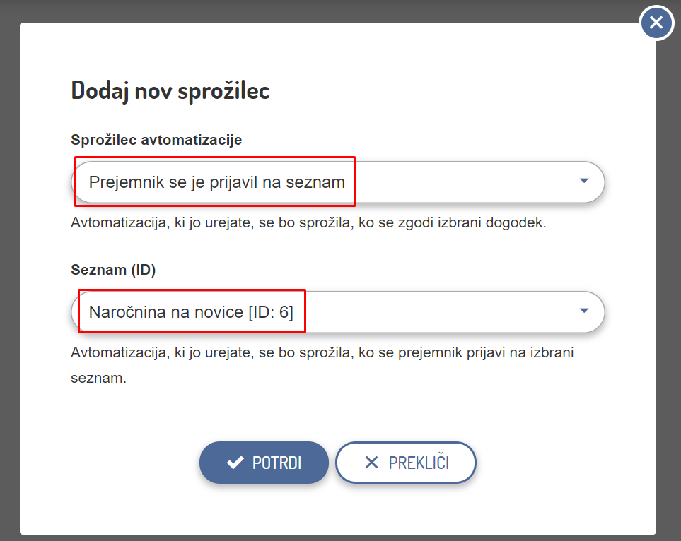Click the "Dodaj nov sprožilec" heading
Screen dimensions: 681x541
tap(170, 90)
